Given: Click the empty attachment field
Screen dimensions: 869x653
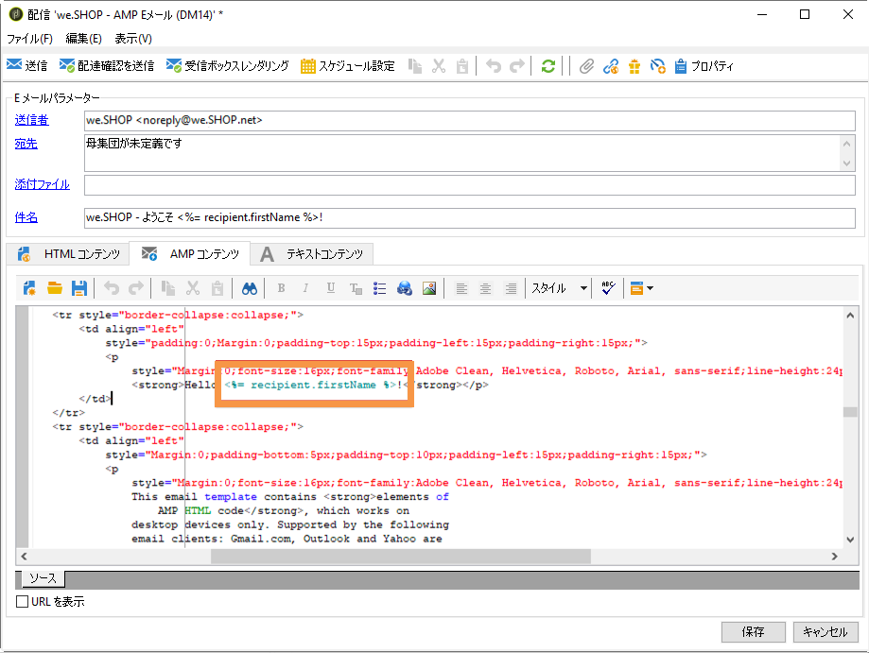Looking at the screenshot, I should [x=469, y=185].
